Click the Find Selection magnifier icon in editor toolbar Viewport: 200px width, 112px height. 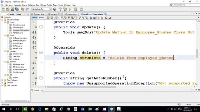(62, 18)
